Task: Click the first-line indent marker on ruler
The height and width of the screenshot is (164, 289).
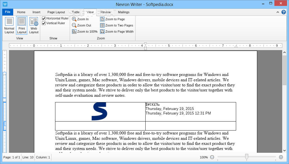Action: click(145, 44)
